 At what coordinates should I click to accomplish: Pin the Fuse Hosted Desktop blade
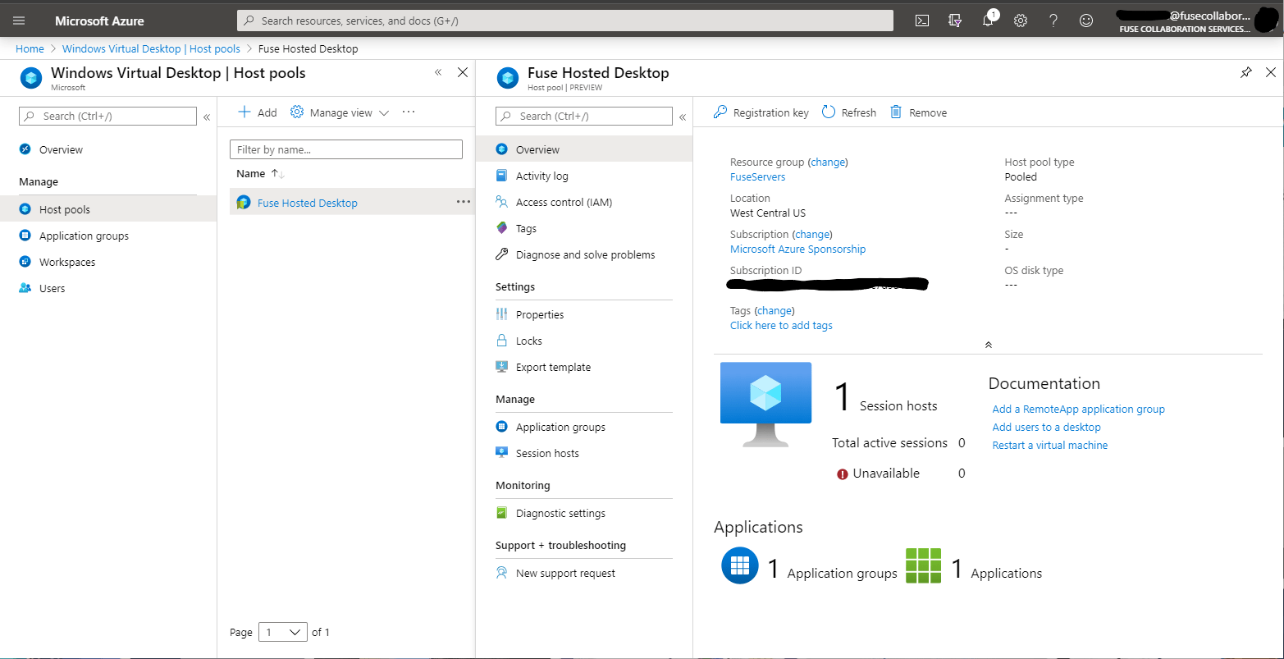point(1245,72)
